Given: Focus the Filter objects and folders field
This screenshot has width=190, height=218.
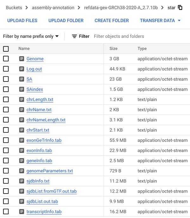Looking at the screenshot, I should 139,36.
